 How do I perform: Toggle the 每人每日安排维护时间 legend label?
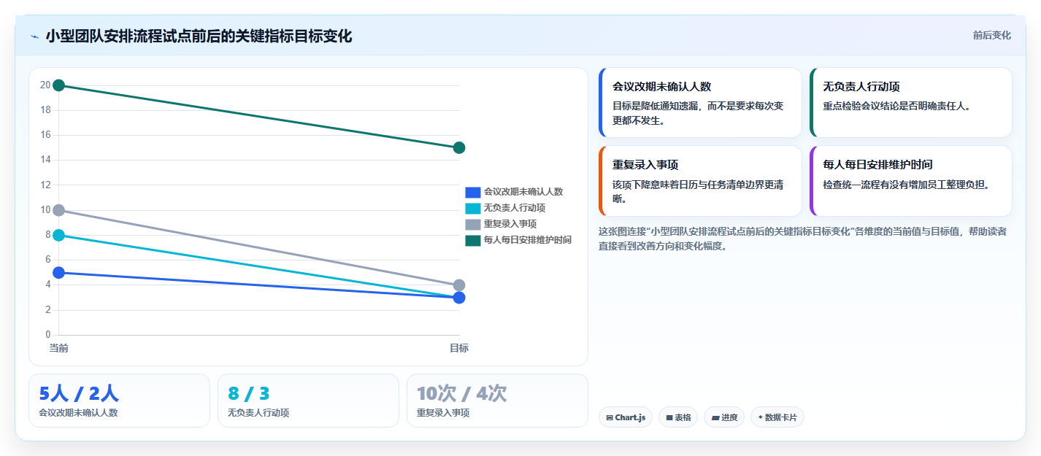pos(528,240)
